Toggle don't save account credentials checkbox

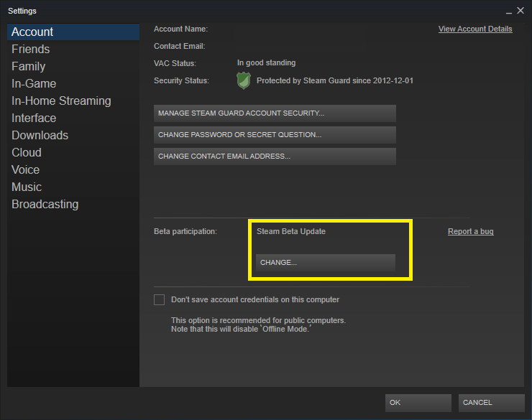[159, 300]
